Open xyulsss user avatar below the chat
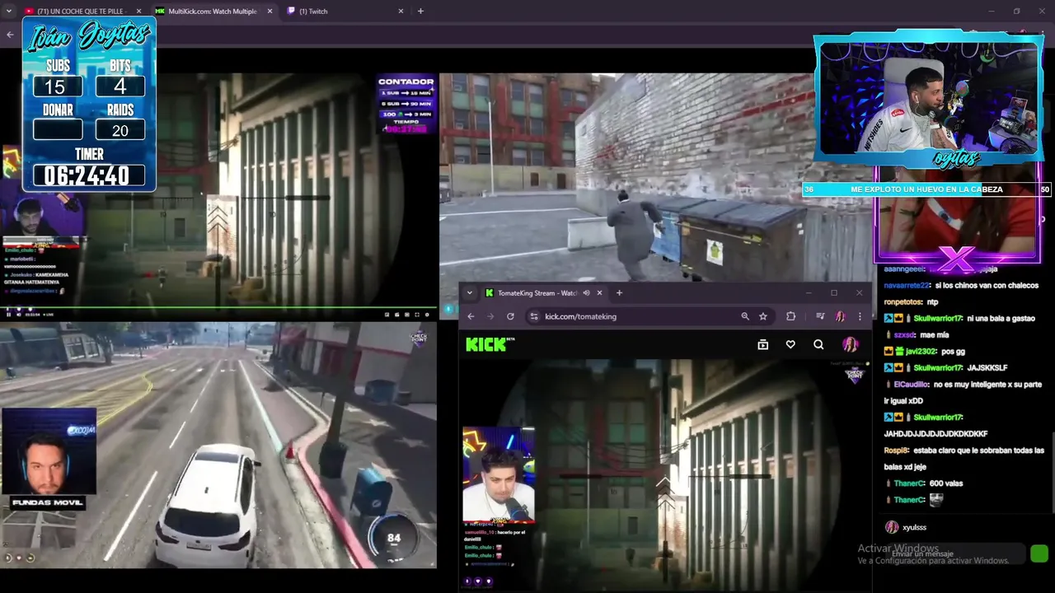1055x593 pixels. [891, 527]
